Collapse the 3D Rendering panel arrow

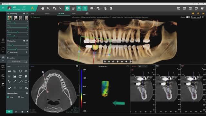pos(18,38)
